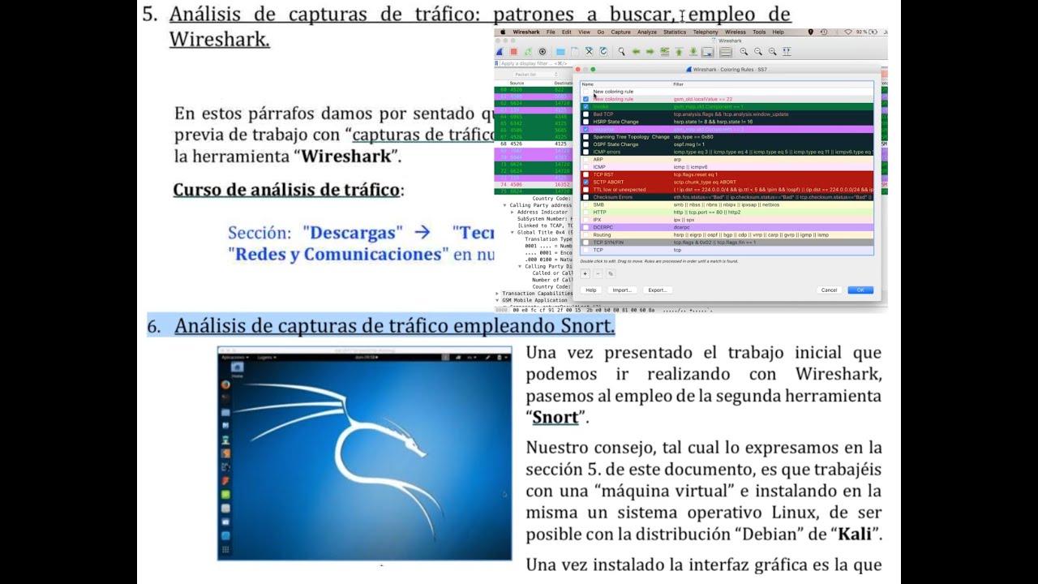The image size is (1038, 584).
Task: Select packet row 68 in the packet list
Action: [x=534, y=144]
